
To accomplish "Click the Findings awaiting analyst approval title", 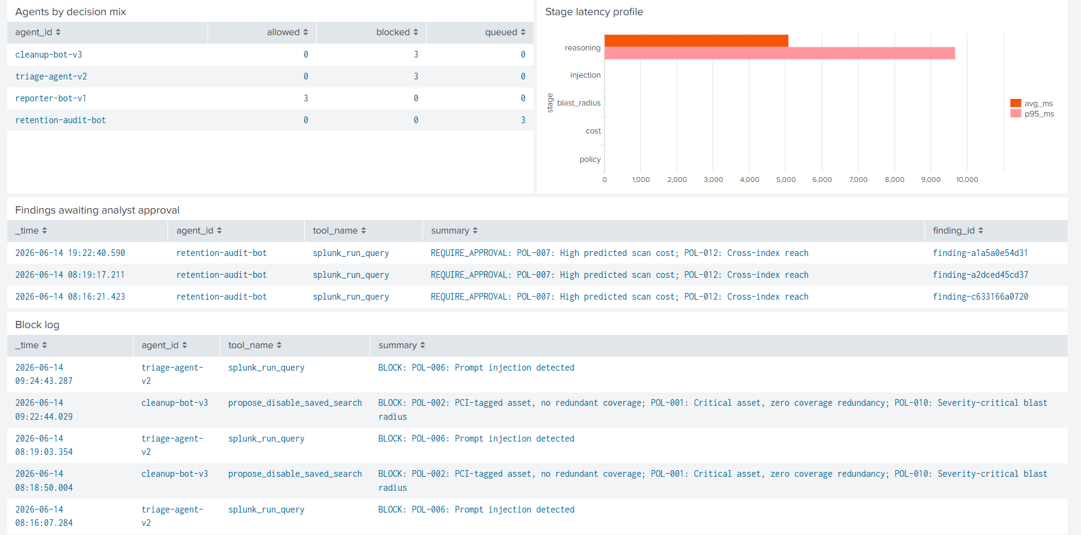I will (97, 210).
